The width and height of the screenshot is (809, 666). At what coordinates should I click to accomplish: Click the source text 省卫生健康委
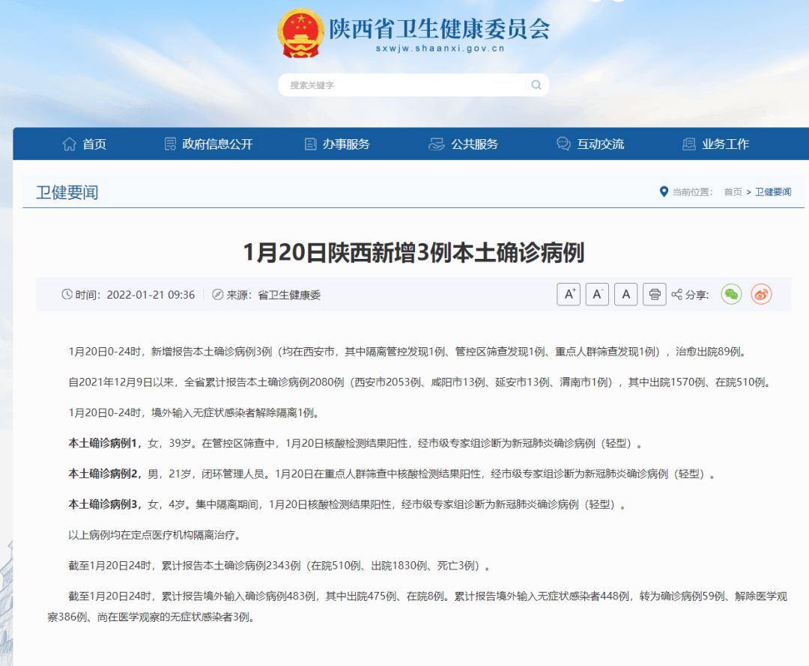pyautogui.click(x=289, y=295)
